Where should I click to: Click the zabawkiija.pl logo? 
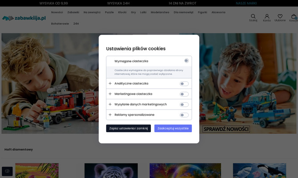point(24,18)
